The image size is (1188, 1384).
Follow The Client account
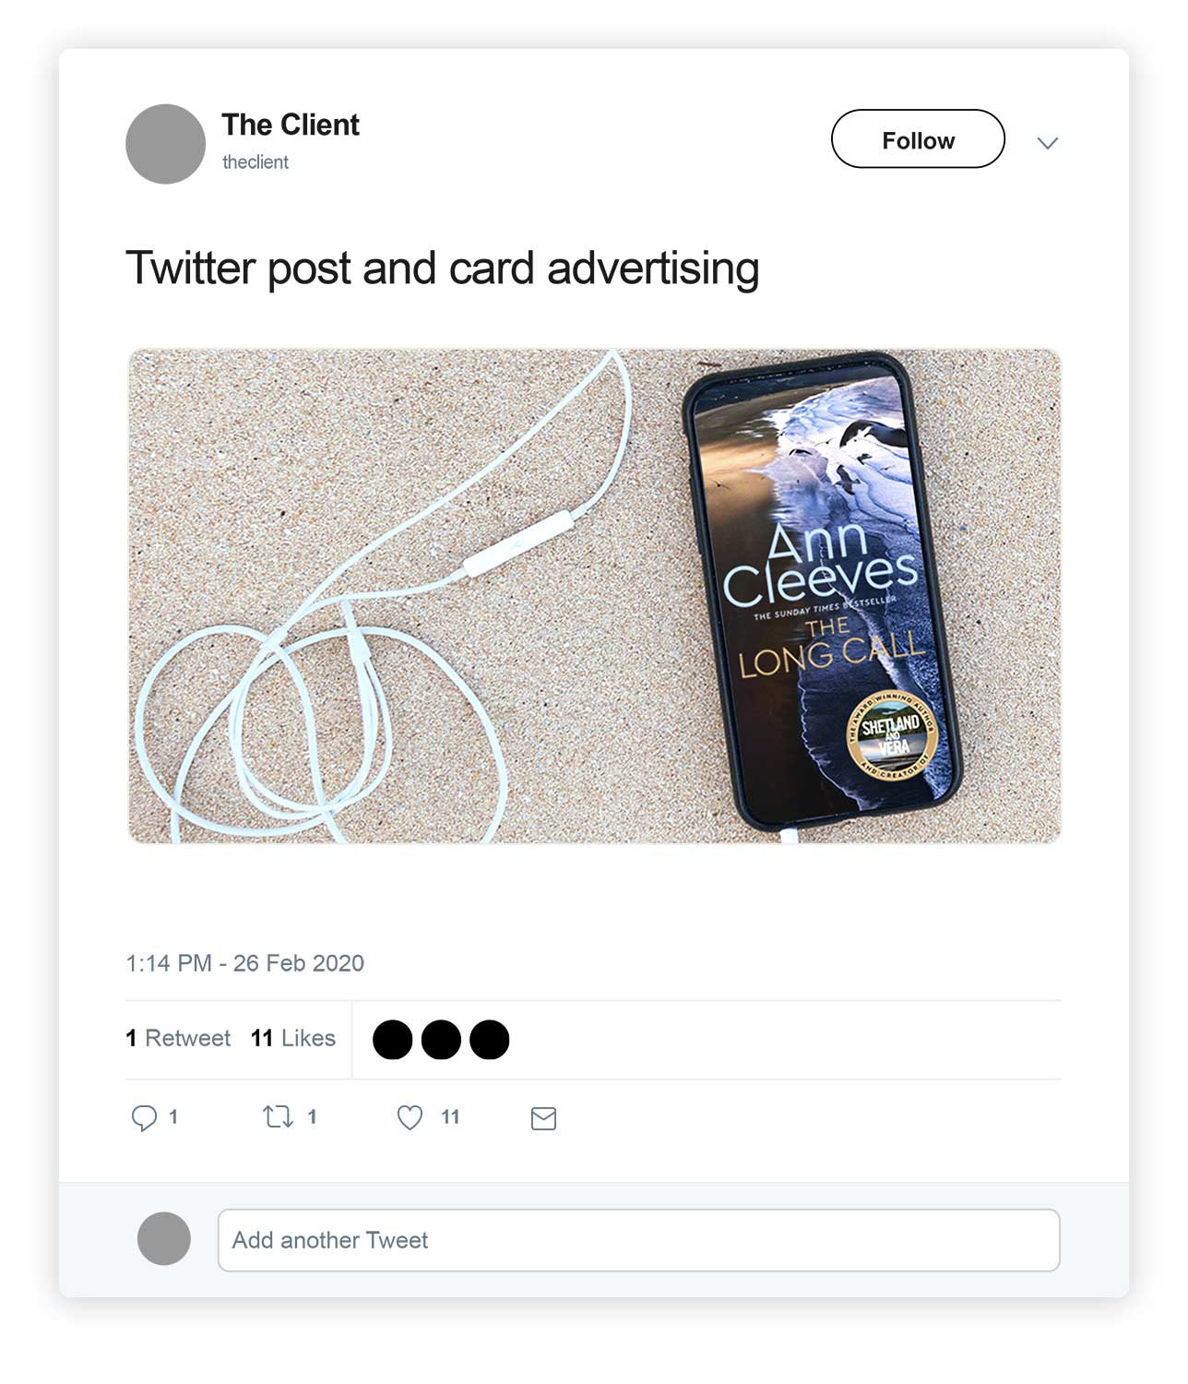(918, 139)
